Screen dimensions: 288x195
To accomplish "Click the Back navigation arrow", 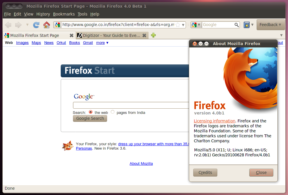I will (8, 25).
